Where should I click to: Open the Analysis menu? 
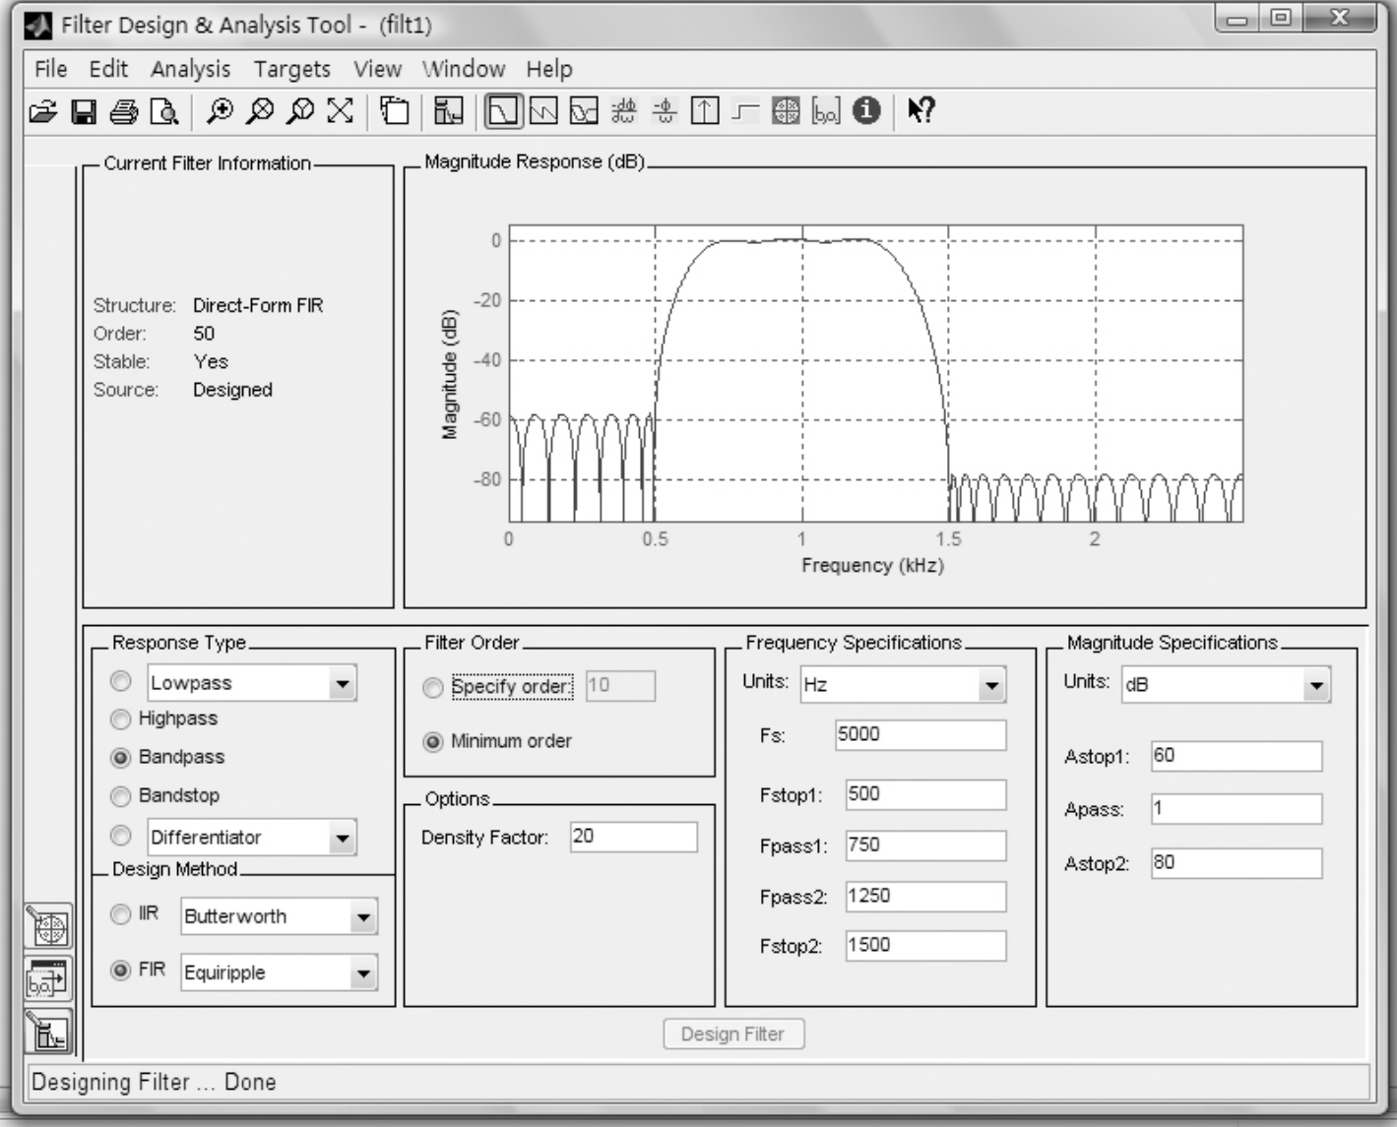click(190, 69)
